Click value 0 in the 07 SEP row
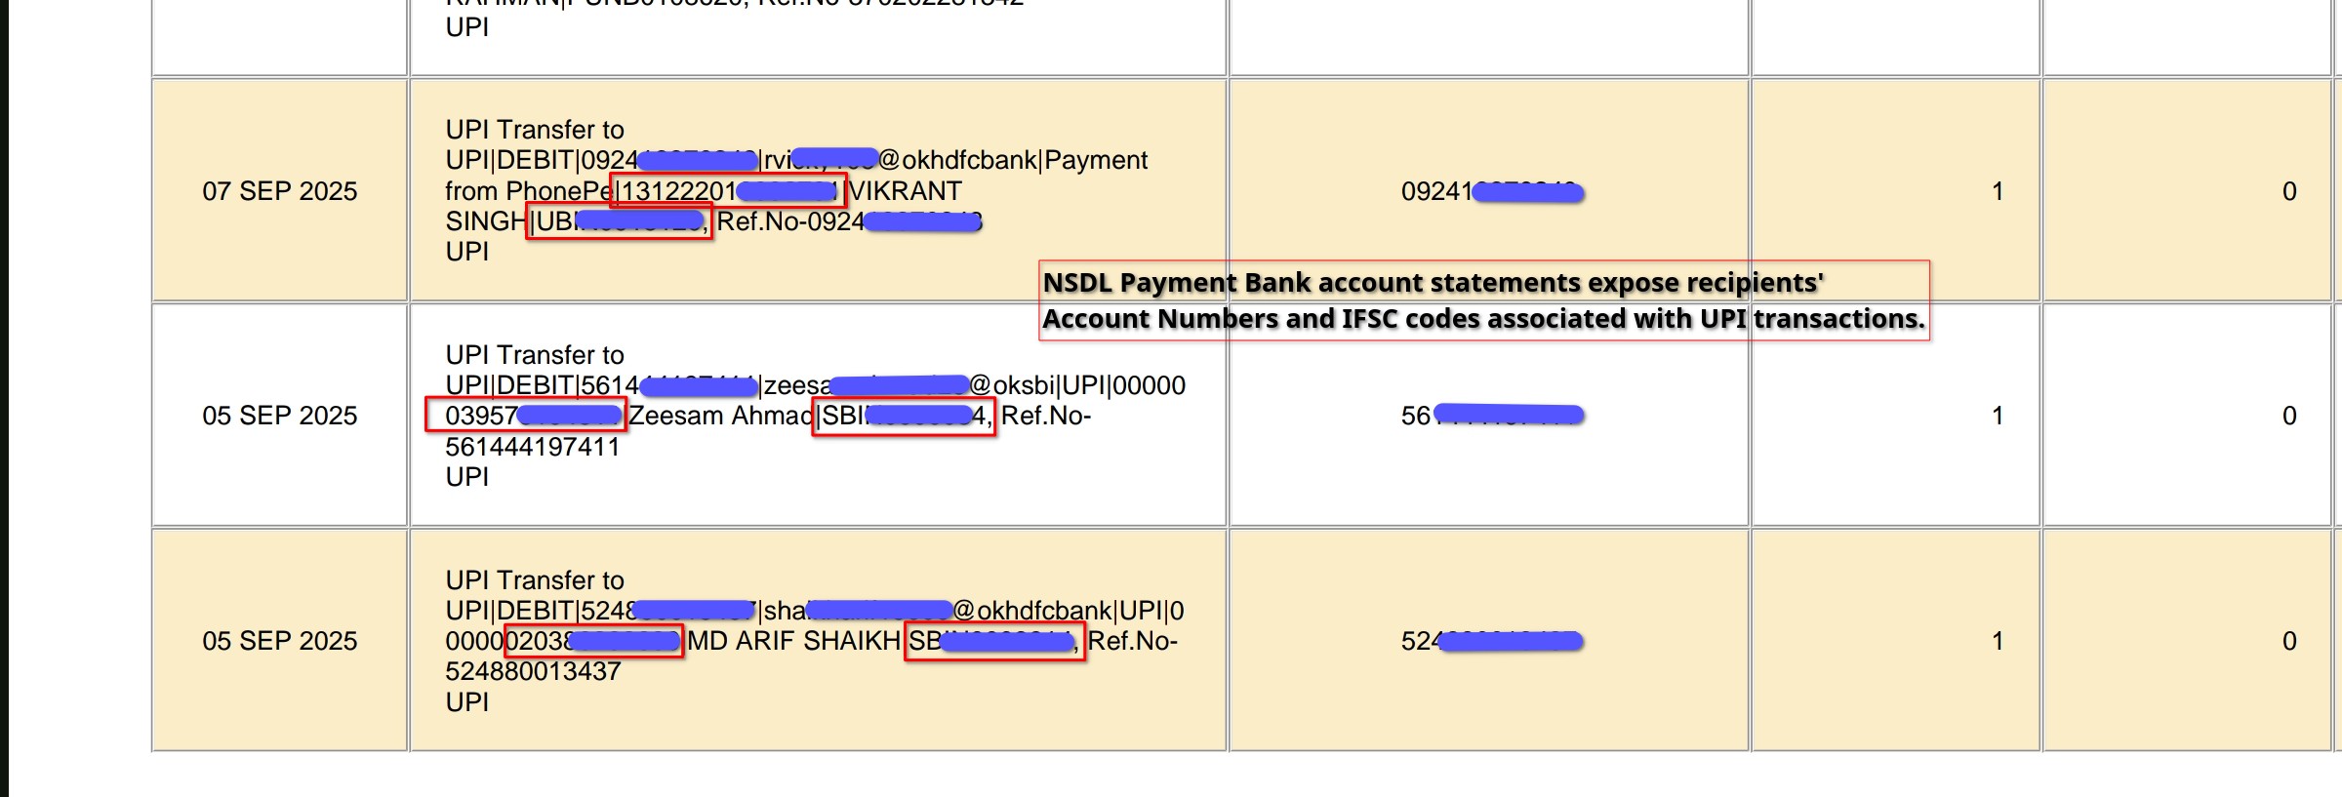This screenshot has height=797, width=2342. coord(2289,191)
